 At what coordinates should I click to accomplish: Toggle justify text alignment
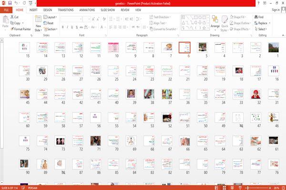124,27
